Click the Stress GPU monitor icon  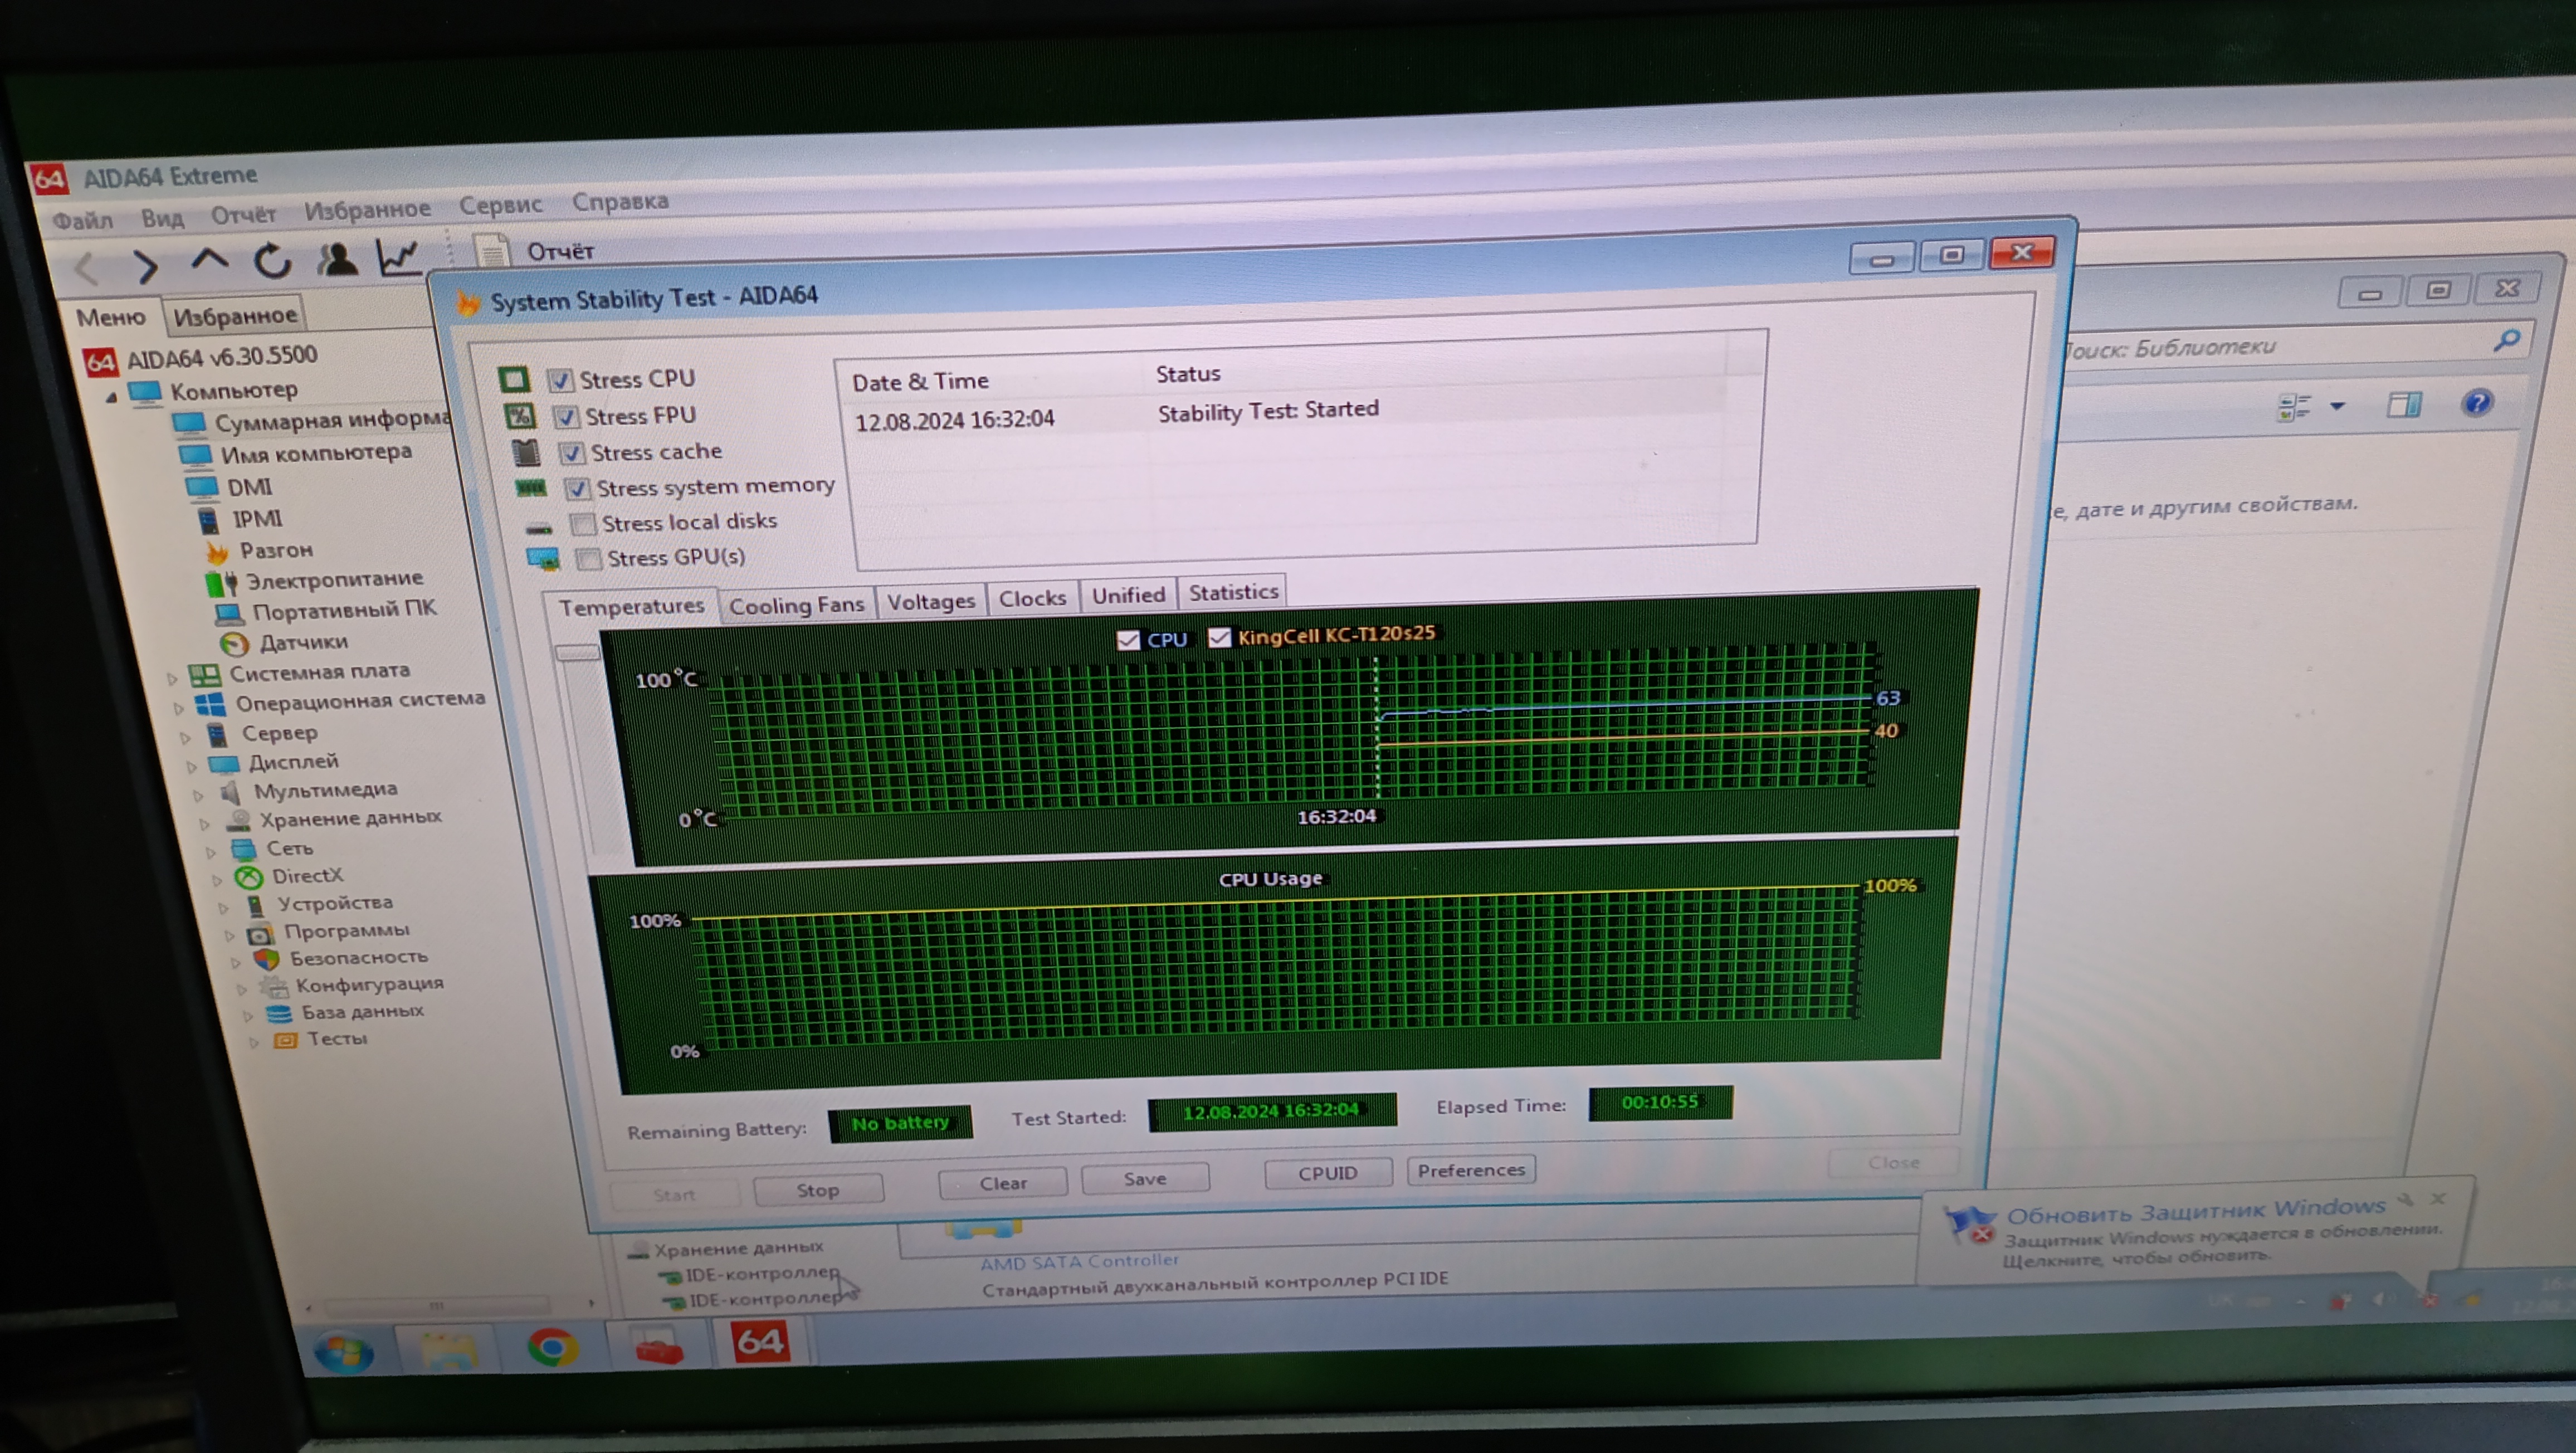tap(543, 559)
